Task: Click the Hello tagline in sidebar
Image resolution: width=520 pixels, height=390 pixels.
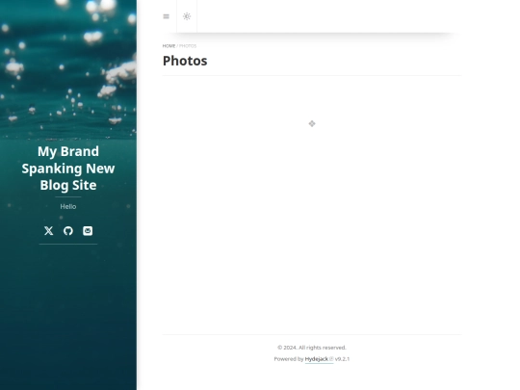Action: (68, 207)
